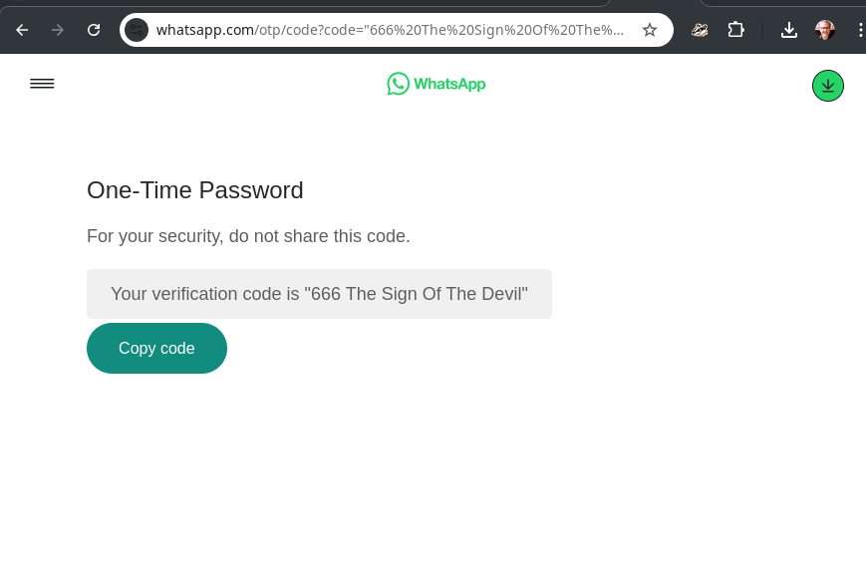Bookmark this page with the star
Viewport: 866px width, 565px height.
click(x=650, y=30)
